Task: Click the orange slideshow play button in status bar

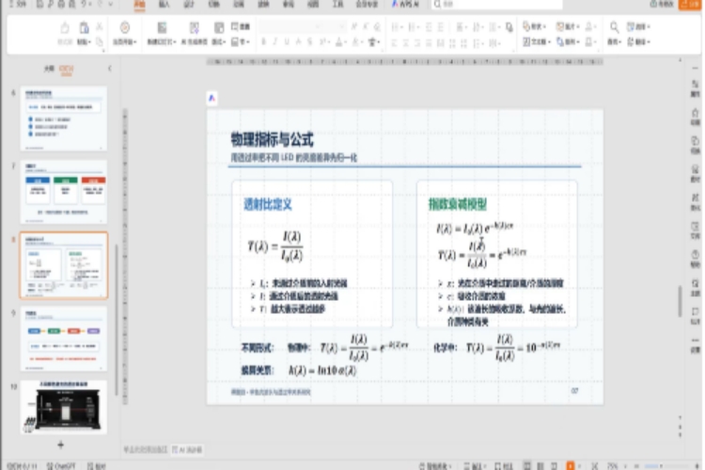Action: point(571,466)
